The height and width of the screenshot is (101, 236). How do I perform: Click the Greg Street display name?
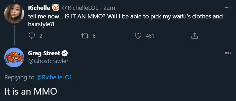click(44, 53)
